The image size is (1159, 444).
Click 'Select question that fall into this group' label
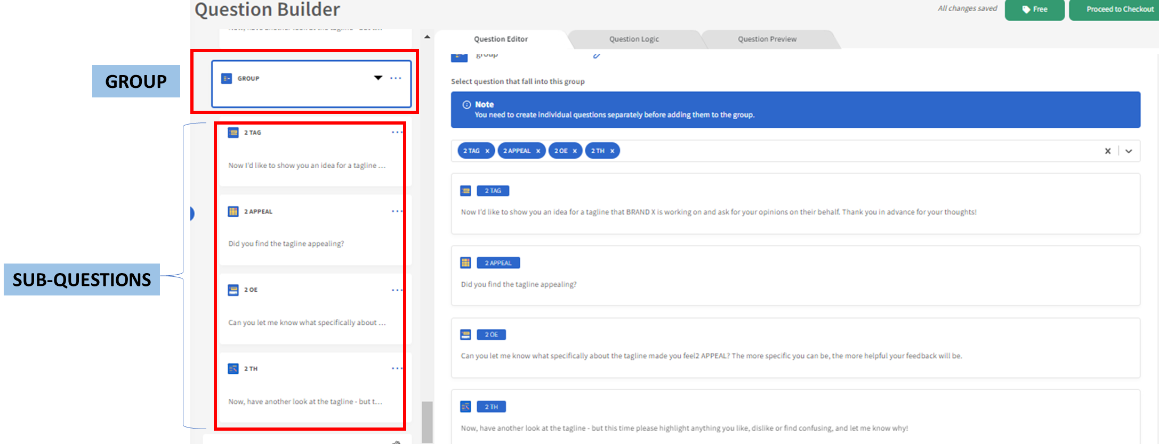[x=518, y=81]
